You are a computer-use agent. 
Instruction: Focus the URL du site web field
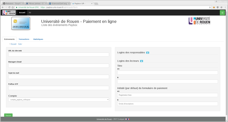point(58,55)
